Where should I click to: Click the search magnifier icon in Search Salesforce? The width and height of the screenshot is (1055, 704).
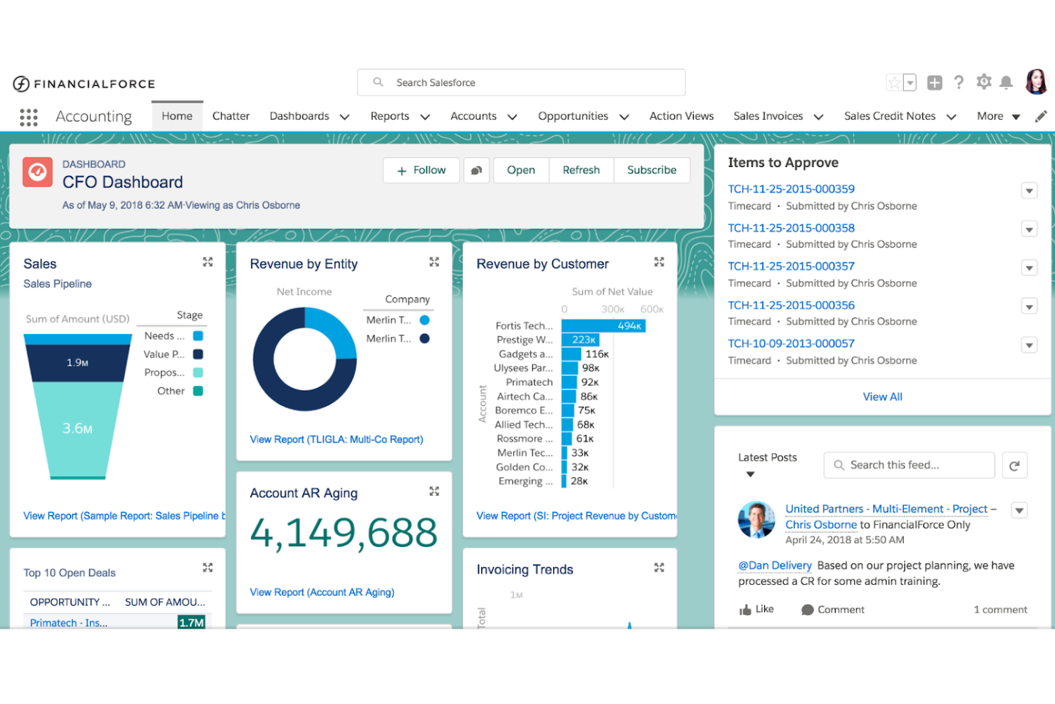[379, 82]
